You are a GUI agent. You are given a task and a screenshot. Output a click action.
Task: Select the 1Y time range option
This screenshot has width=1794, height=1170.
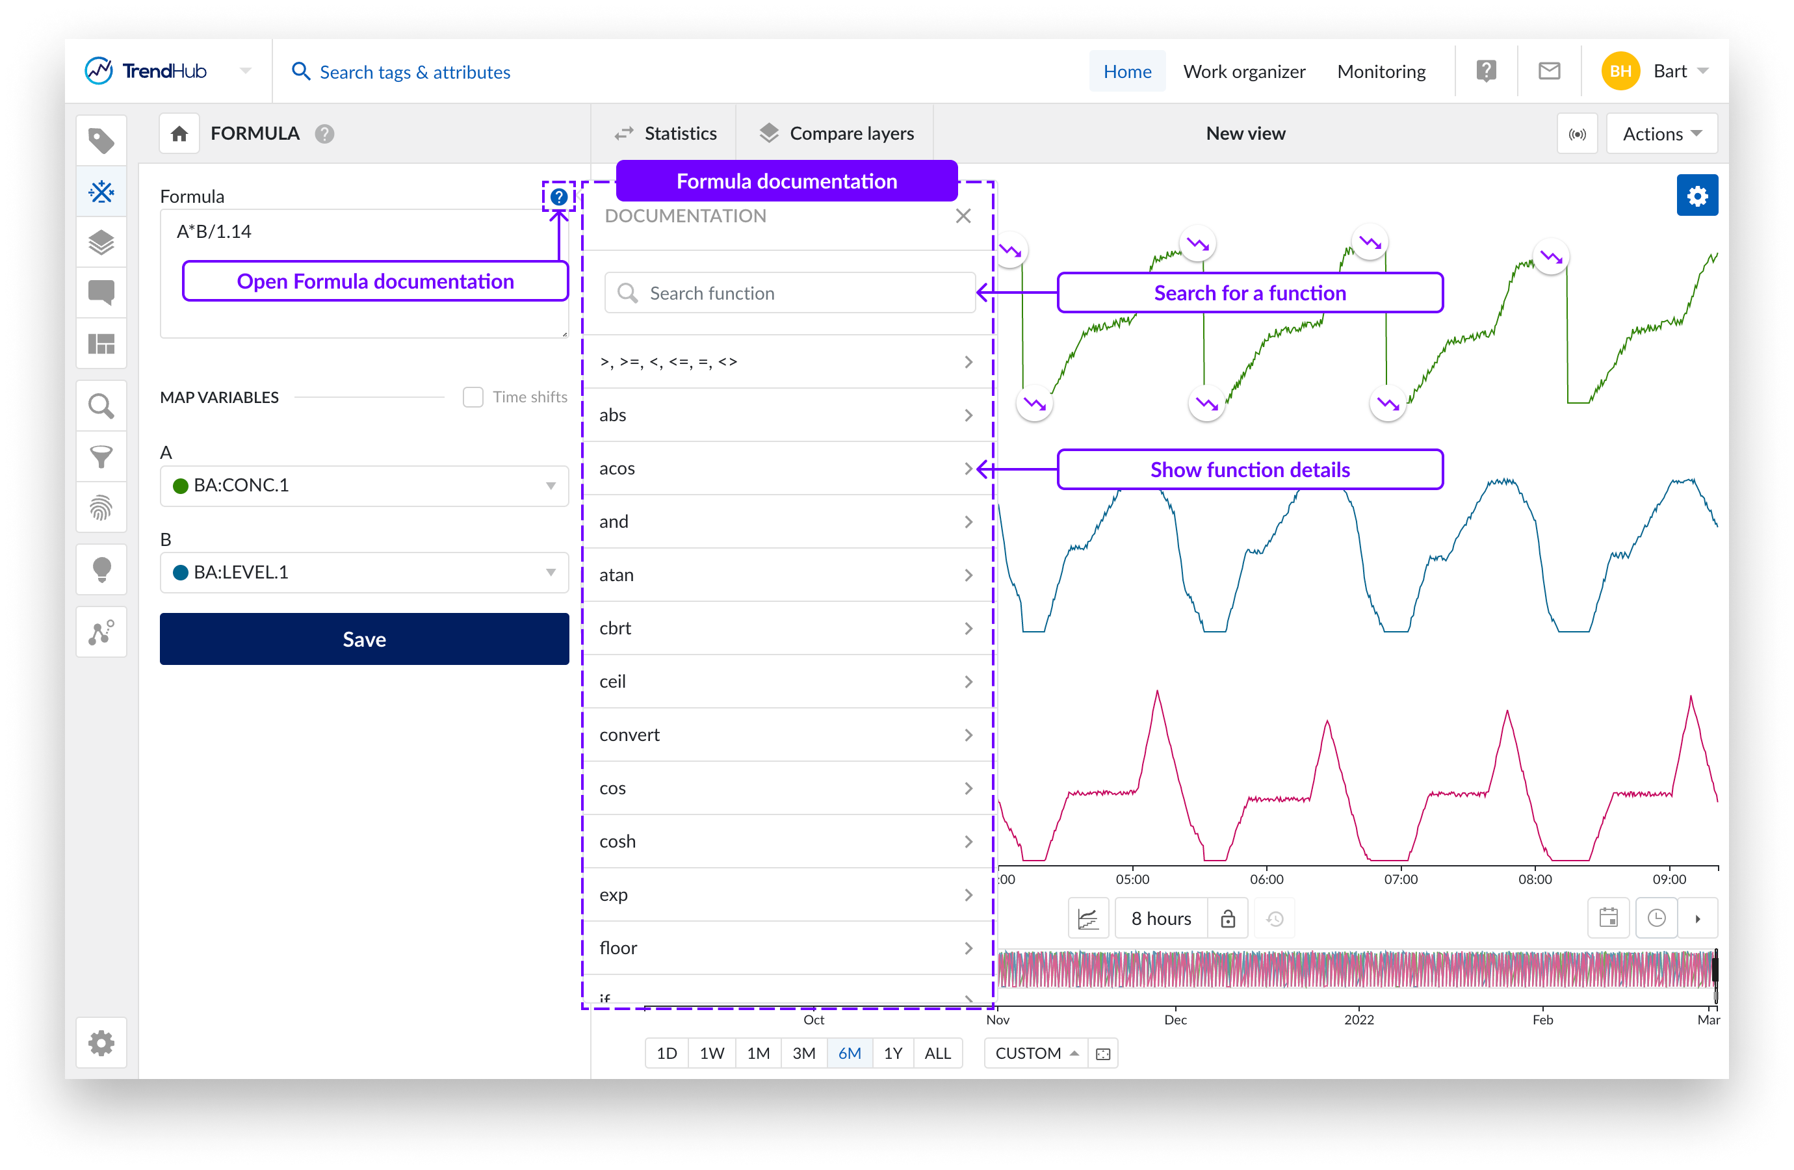(892, 1052)
